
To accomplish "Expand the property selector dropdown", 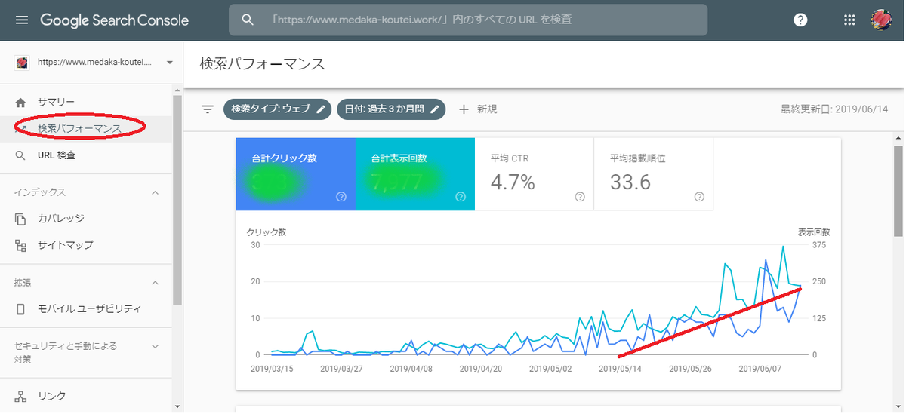I will tap(169, 63).
